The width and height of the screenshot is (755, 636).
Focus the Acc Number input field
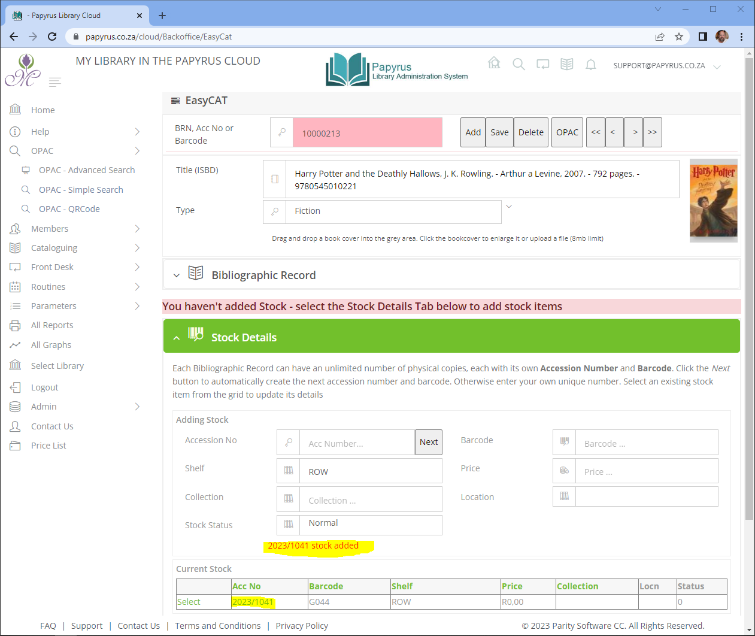[x=357, y=443]
